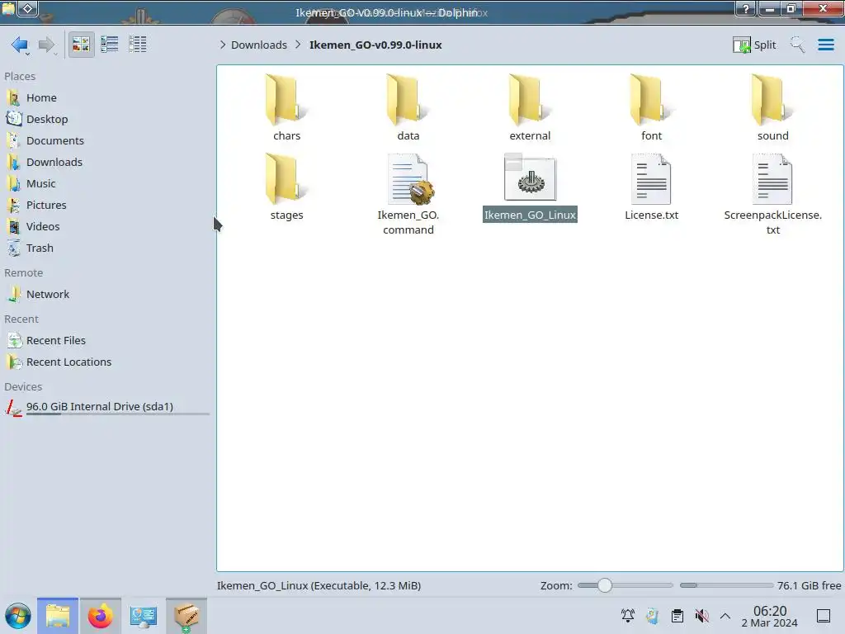This screenshot has width=845, height=634.
Task: Expand the arrow before Ikemen_GO-v0.99.0-linux breadcrumb
Action: tap(298, 45)
